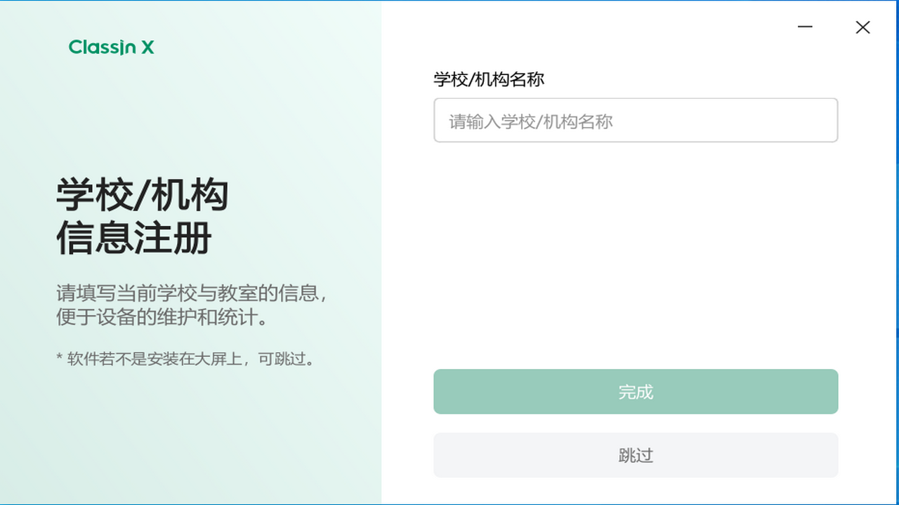Click 跳过 to skip registration
Screen dimensions: 899x505
tap(636, 455)
